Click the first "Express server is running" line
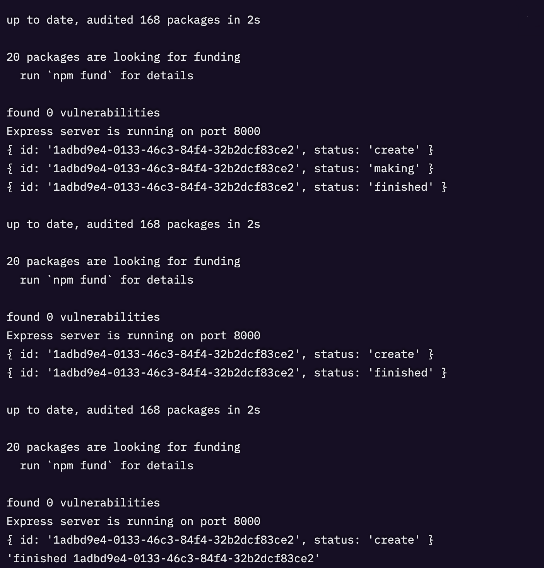The width and height of the screenshot is (544, 568). [x=133, y=132]
